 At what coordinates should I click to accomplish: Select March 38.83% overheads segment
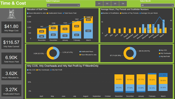(x=163, y=80)
